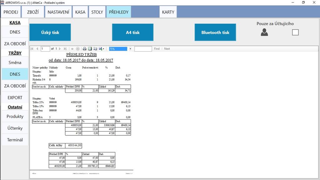Image resolution: width=320 pixels, height=180 pixels.
Task: Click report date range text line
Action: (81, 60)
